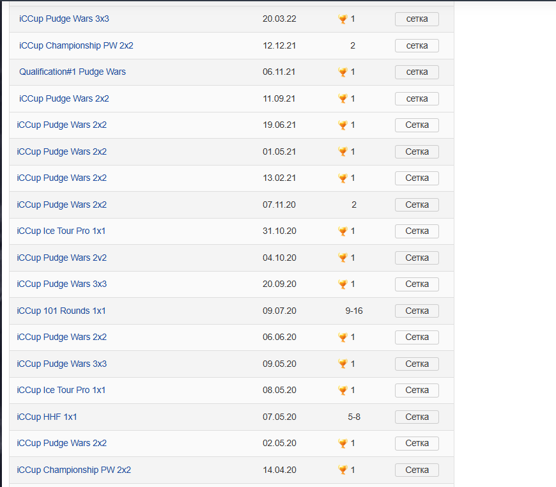Click trophy icon in 14.04.20 row
The image size is (556, 487).
(343, 470)
